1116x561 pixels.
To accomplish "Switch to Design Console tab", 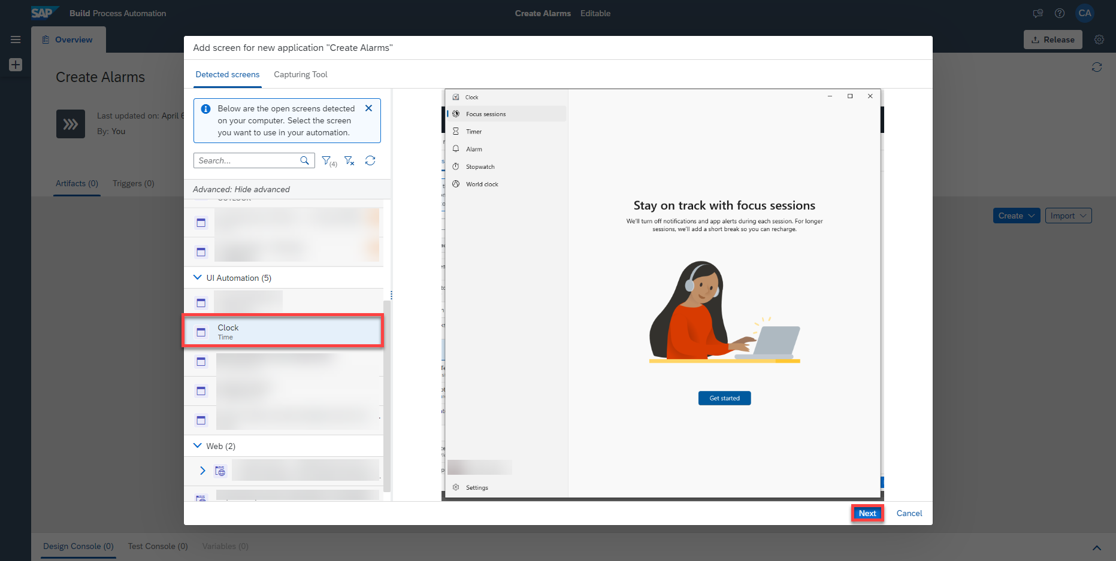I will [78, 546].
